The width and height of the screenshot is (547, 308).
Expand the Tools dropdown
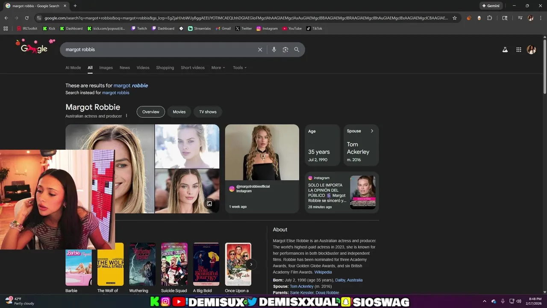[240, 68]
